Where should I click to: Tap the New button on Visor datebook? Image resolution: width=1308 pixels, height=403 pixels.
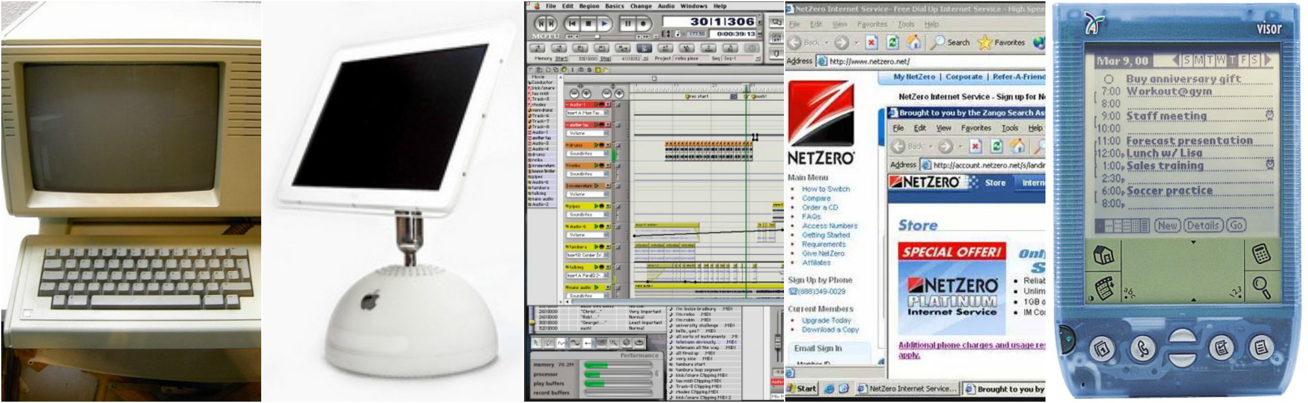(x=1167, y=226)
